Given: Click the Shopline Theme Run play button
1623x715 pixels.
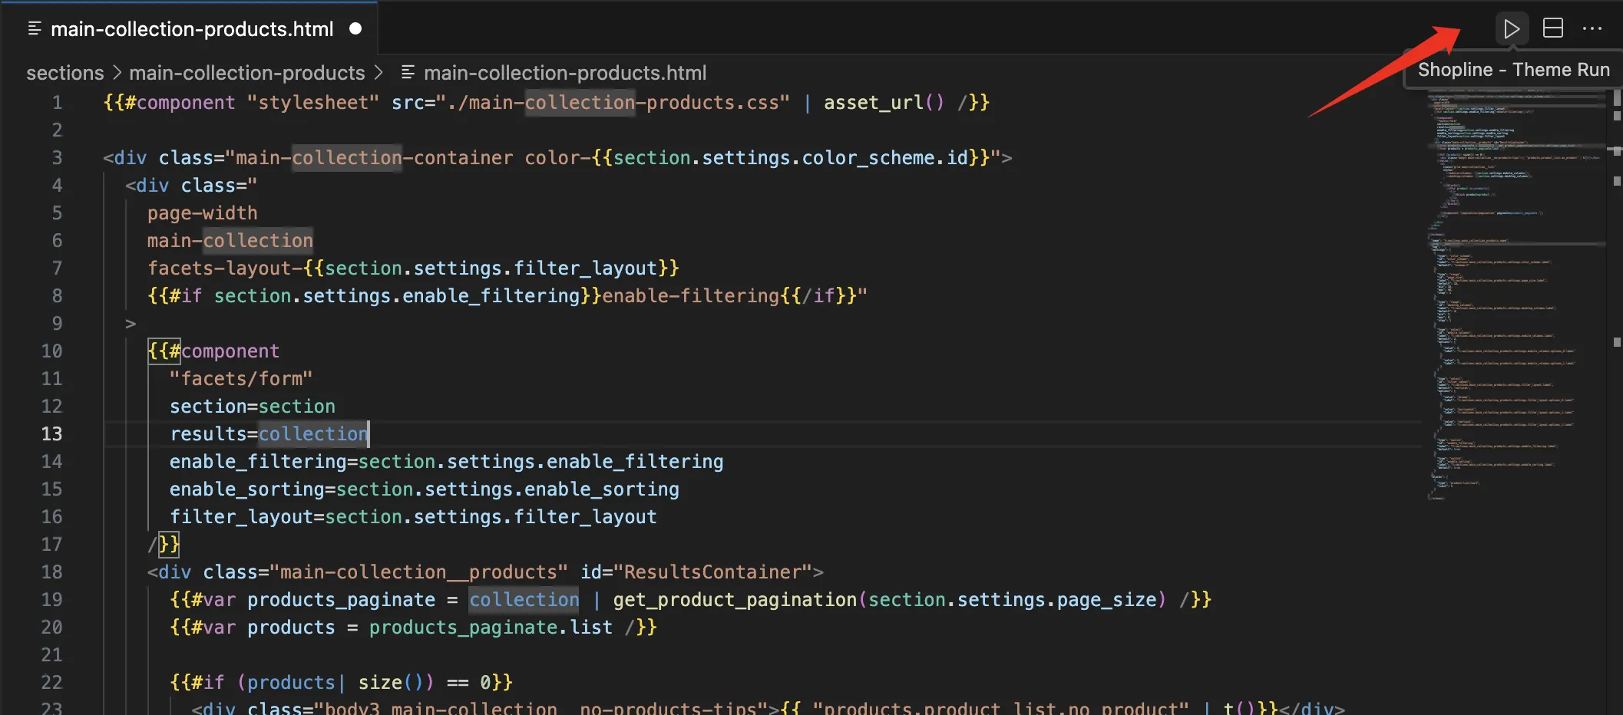Looking at the screenshot, I should click(x=1511, y=29).
